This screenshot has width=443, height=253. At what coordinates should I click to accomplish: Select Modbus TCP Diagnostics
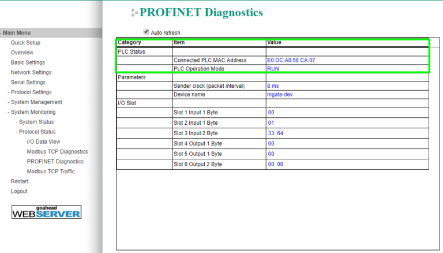pos(57,151)
